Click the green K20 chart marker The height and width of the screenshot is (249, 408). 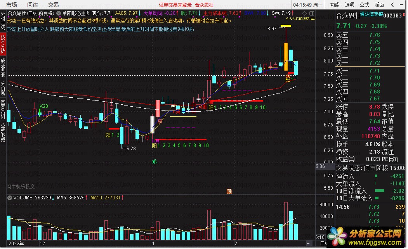coord(44,106)
